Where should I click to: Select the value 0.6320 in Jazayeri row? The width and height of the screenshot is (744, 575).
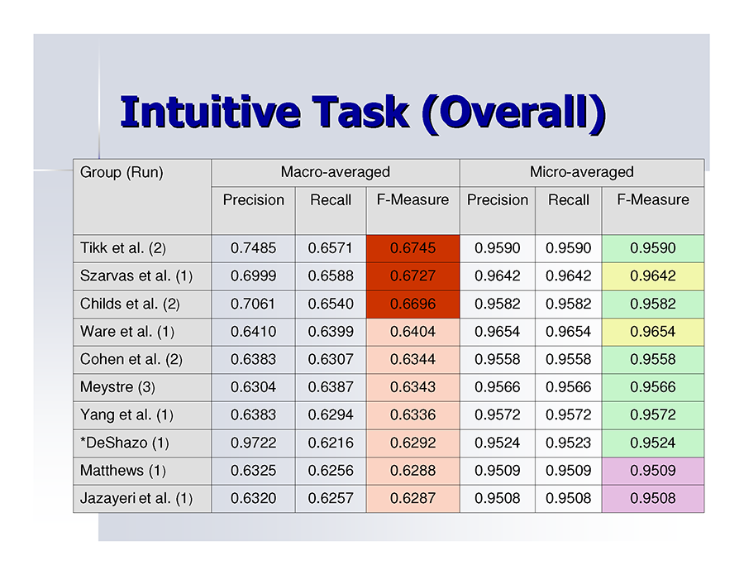coord(254,499)
